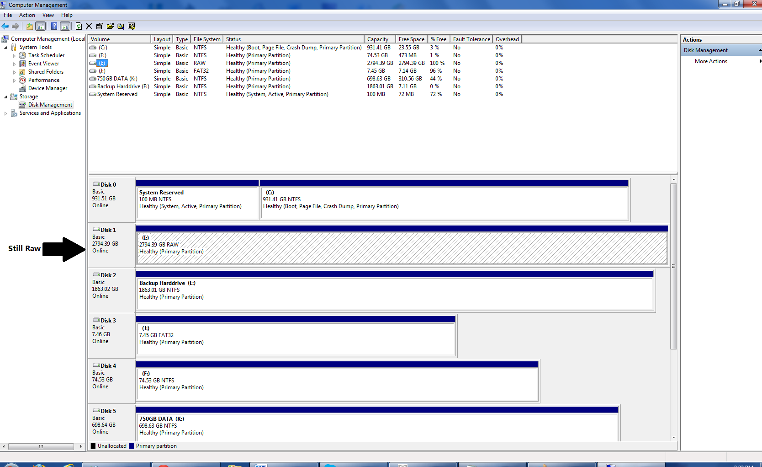Expand the Task Scheduler node arrow
Screen dimensions: 762x467
tap(14, 56)
